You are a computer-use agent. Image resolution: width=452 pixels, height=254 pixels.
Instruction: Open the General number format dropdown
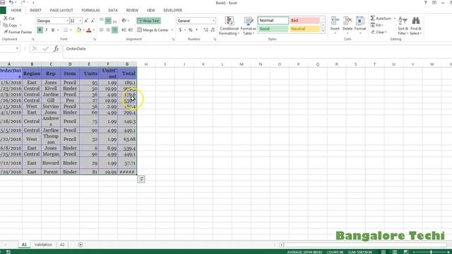click(x=213, y=20)
